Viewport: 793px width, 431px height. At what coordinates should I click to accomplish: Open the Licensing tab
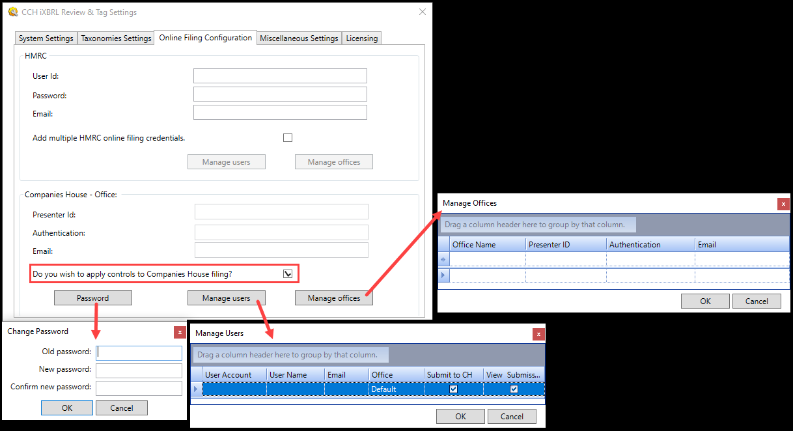362,38
